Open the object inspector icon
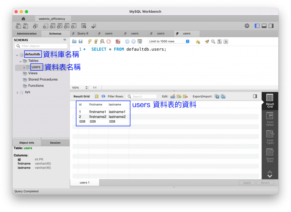 pyautogui.click(x=35, y=26)
